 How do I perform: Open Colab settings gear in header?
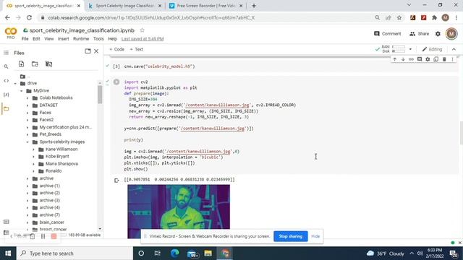(438, 34)
